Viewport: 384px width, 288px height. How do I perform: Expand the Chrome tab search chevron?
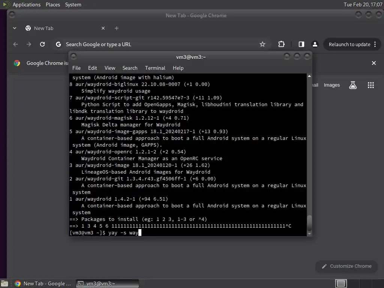tap(15, 28)
